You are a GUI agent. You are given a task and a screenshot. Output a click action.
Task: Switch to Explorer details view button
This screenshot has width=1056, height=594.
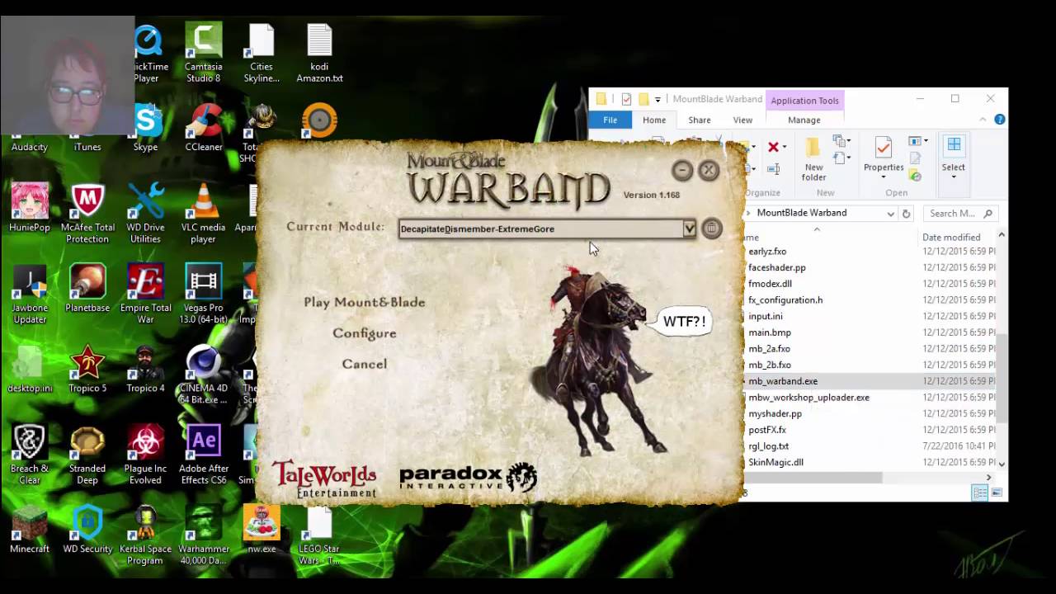point(979,493)
